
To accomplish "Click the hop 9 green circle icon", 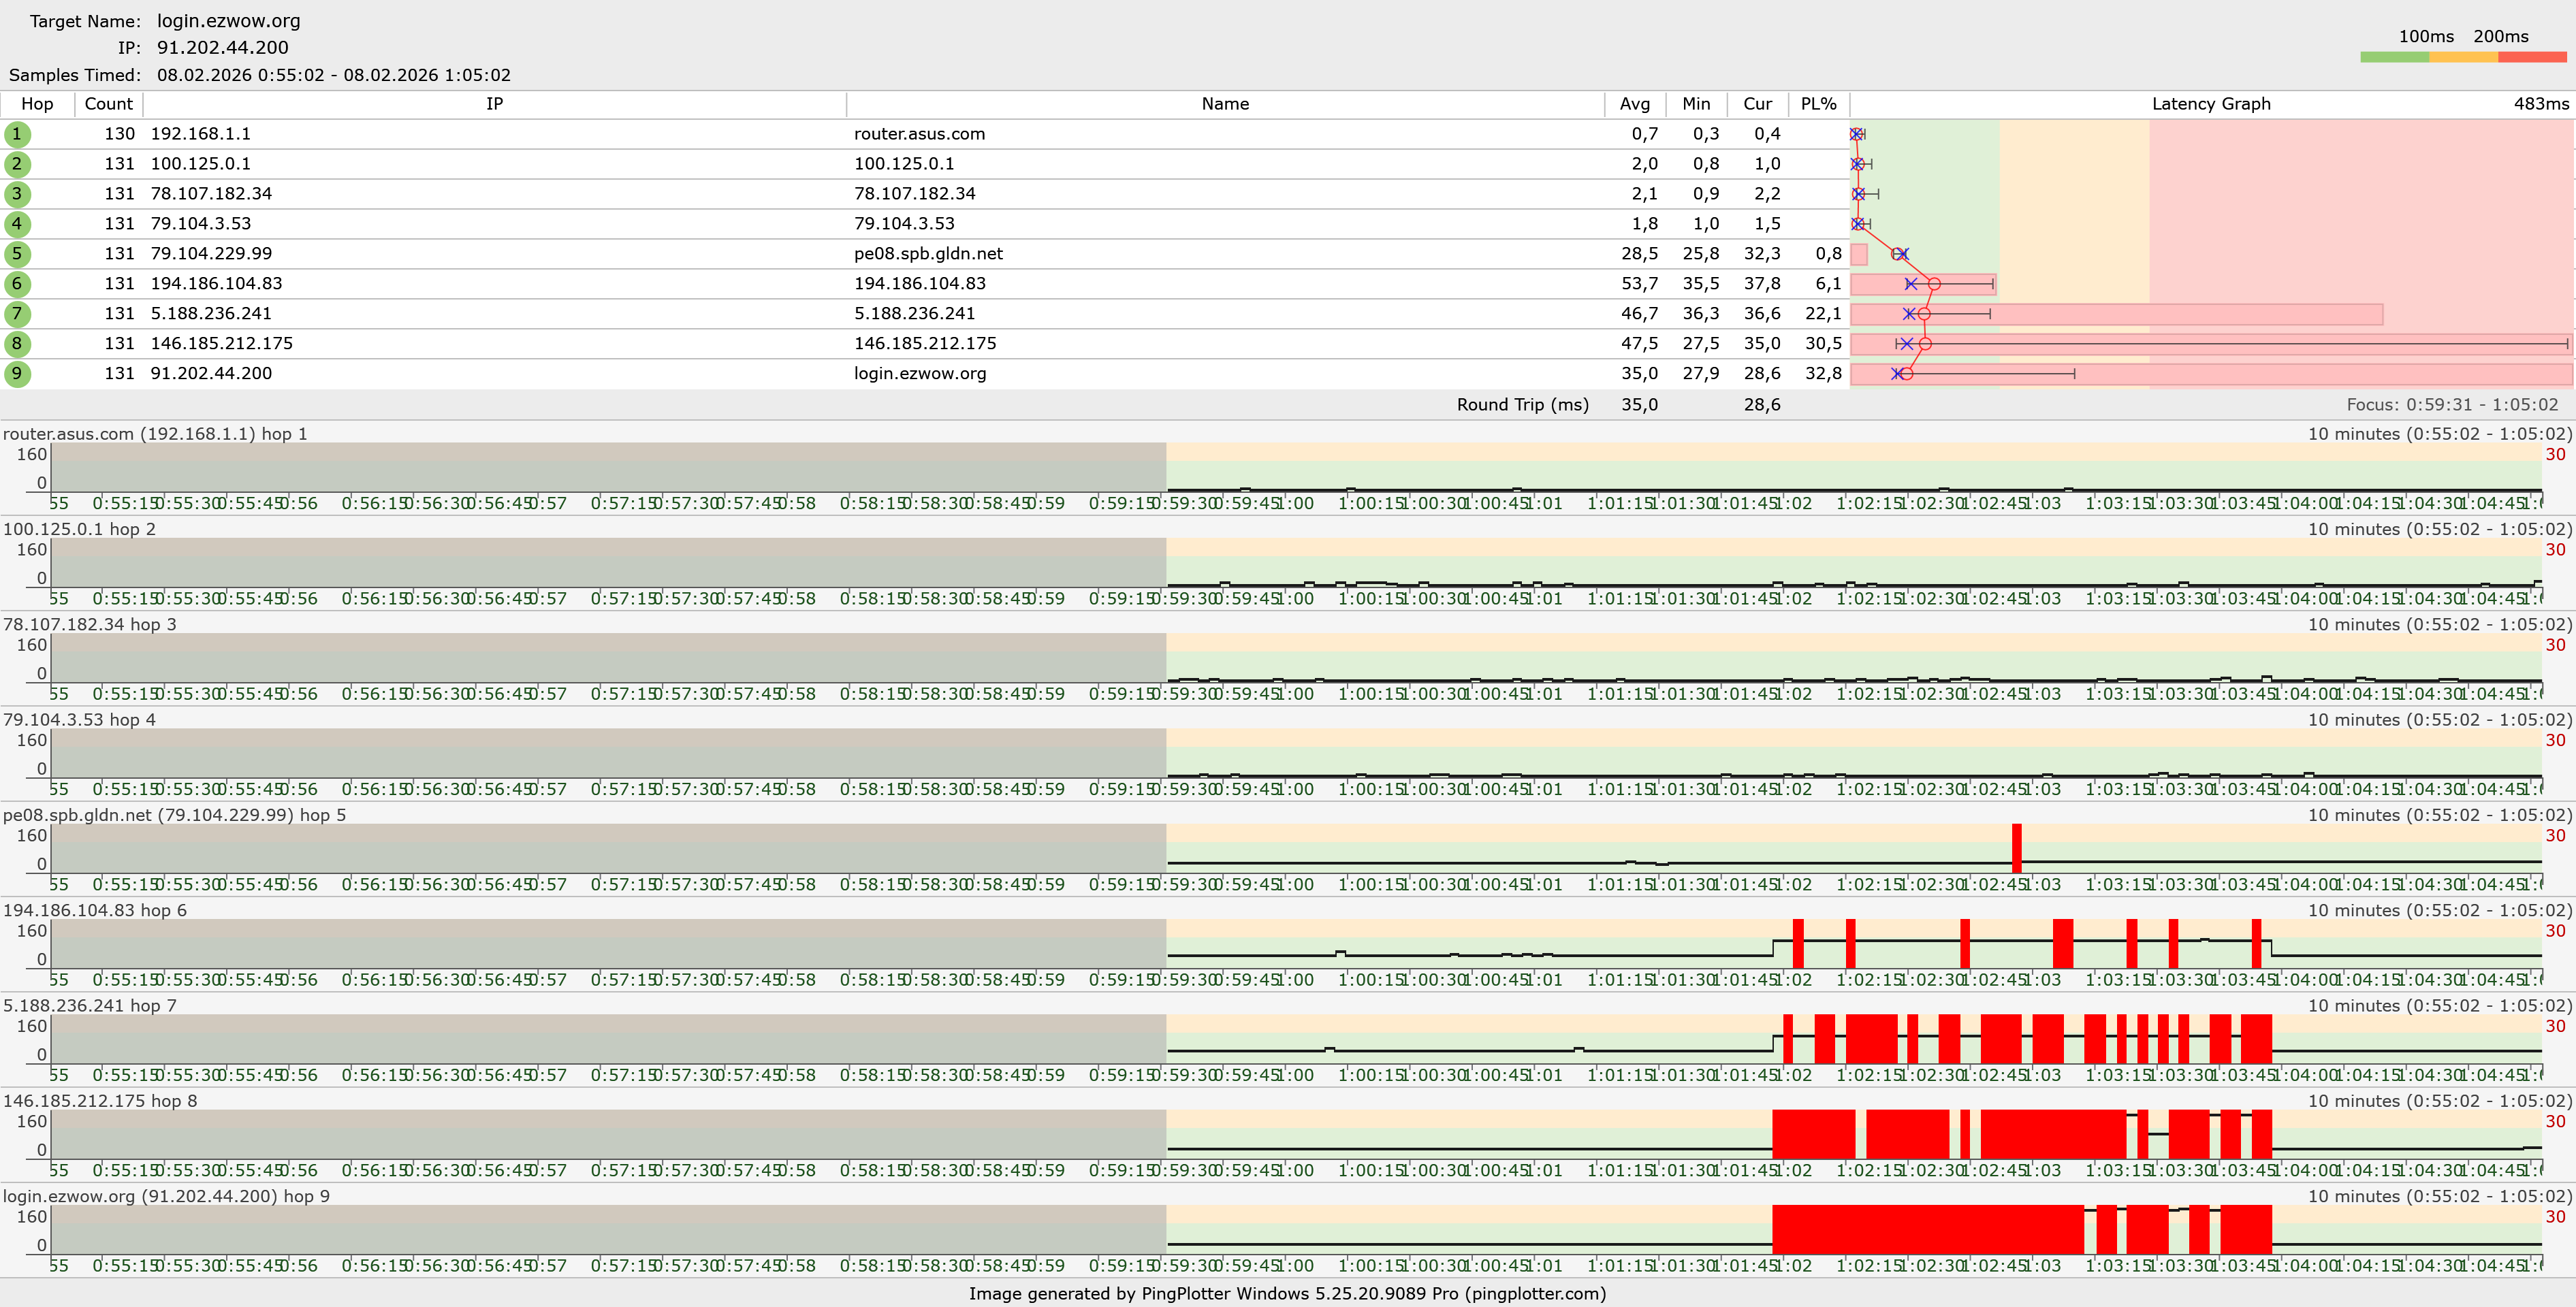I will coord(17,374).
